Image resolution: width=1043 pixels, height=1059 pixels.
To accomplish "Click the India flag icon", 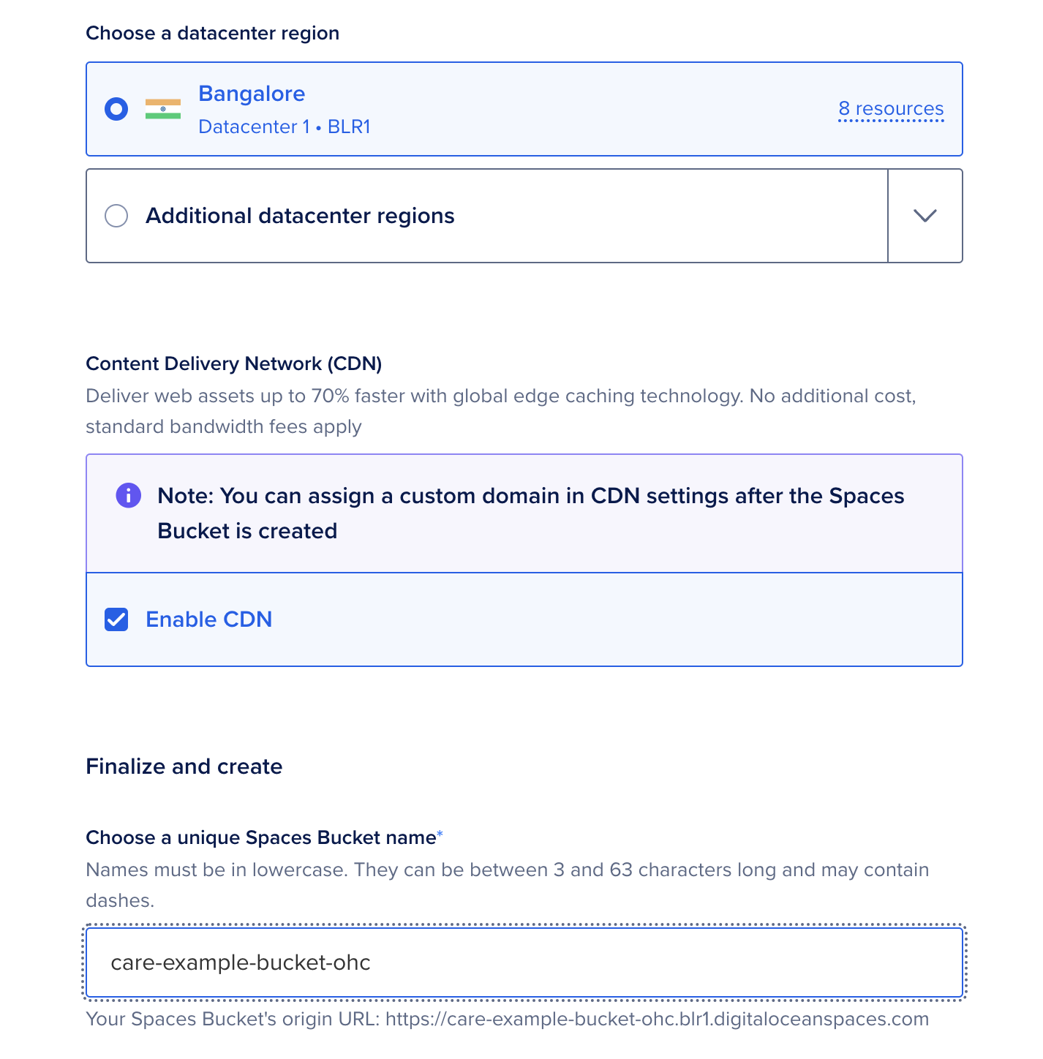I will coord(163,109).
